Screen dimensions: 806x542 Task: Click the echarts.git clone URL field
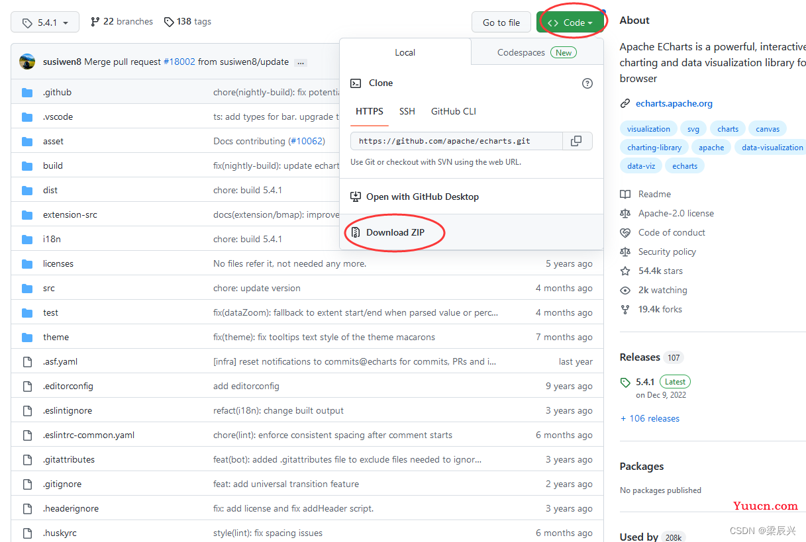point(457,141)
